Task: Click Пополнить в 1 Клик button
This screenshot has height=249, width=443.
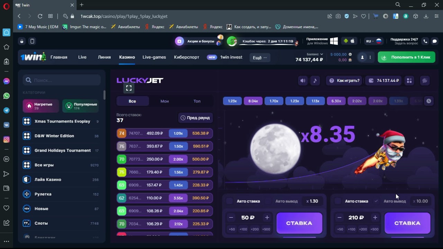Action: click(407, 57)
